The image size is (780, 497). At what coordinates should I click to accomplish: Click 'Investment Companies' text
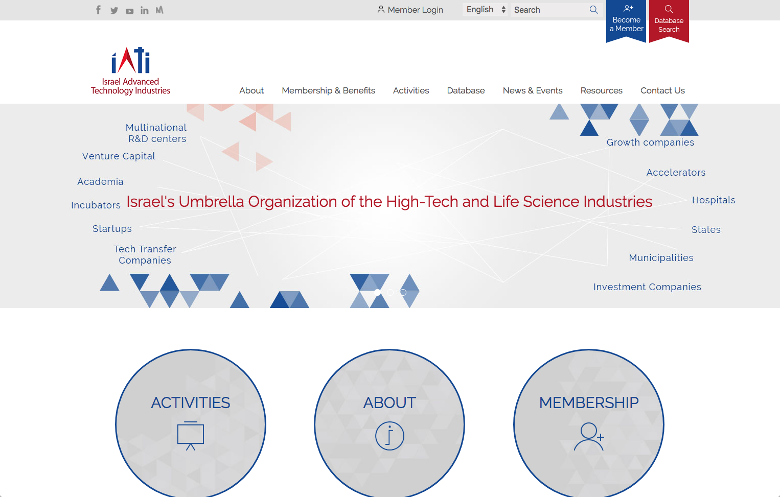[x=647, y=287]
